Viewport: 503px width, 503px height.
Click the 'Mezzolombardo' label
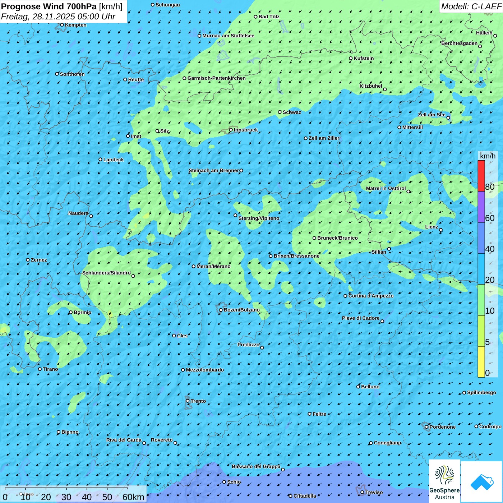coord(205,370)
